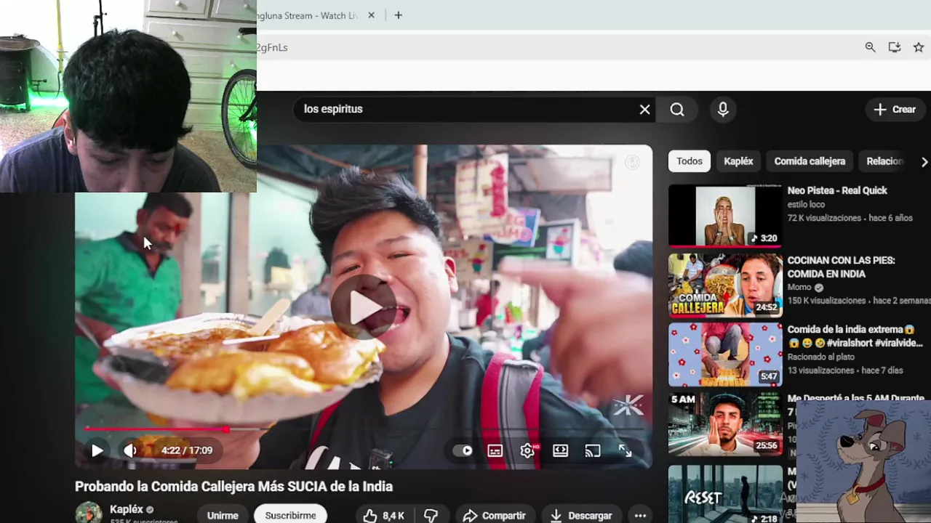The image size is (931, 523).
Task: Play the video with center play button
Action: coord(364,307)
